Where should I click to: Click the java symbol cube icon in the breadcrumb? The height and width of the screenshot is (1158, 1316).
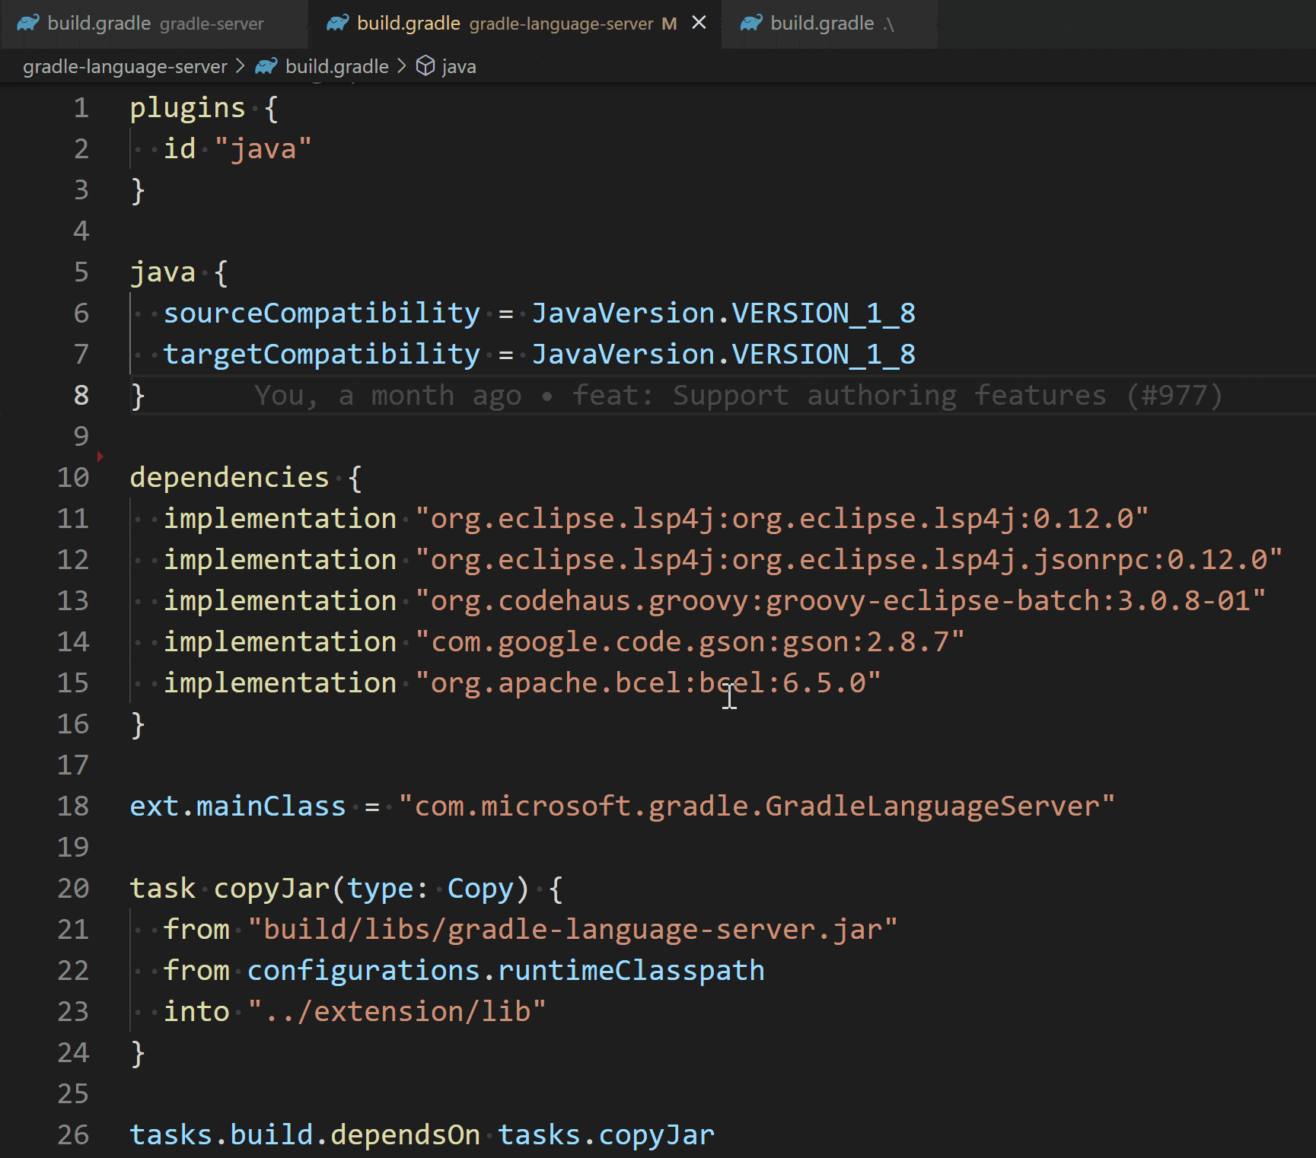[425, 65]
